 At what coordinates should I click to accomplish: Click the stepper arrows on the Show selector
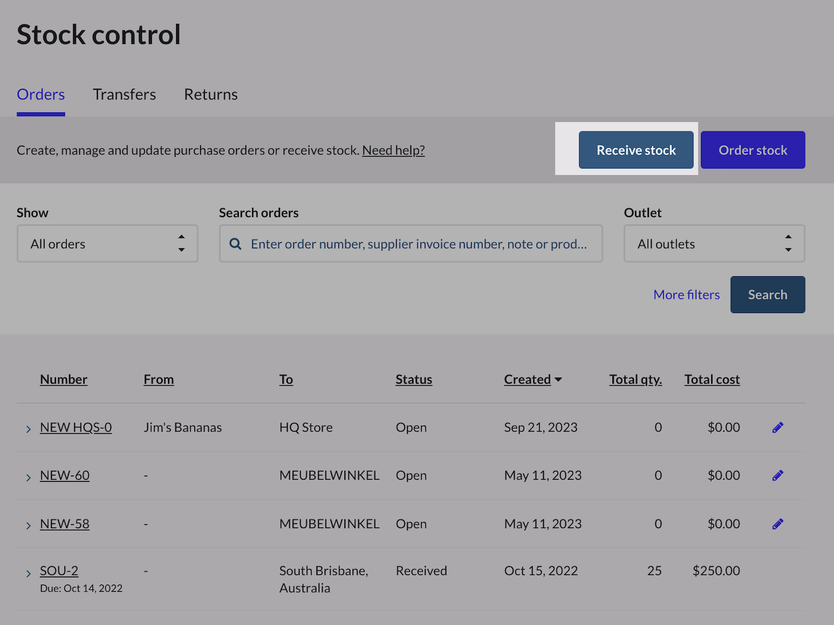(182, 243)
